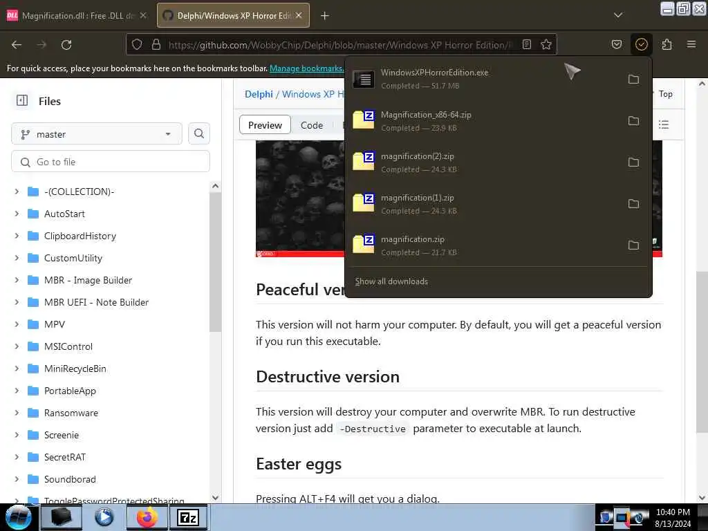Switch to the Preview tab

click(265, 125)
